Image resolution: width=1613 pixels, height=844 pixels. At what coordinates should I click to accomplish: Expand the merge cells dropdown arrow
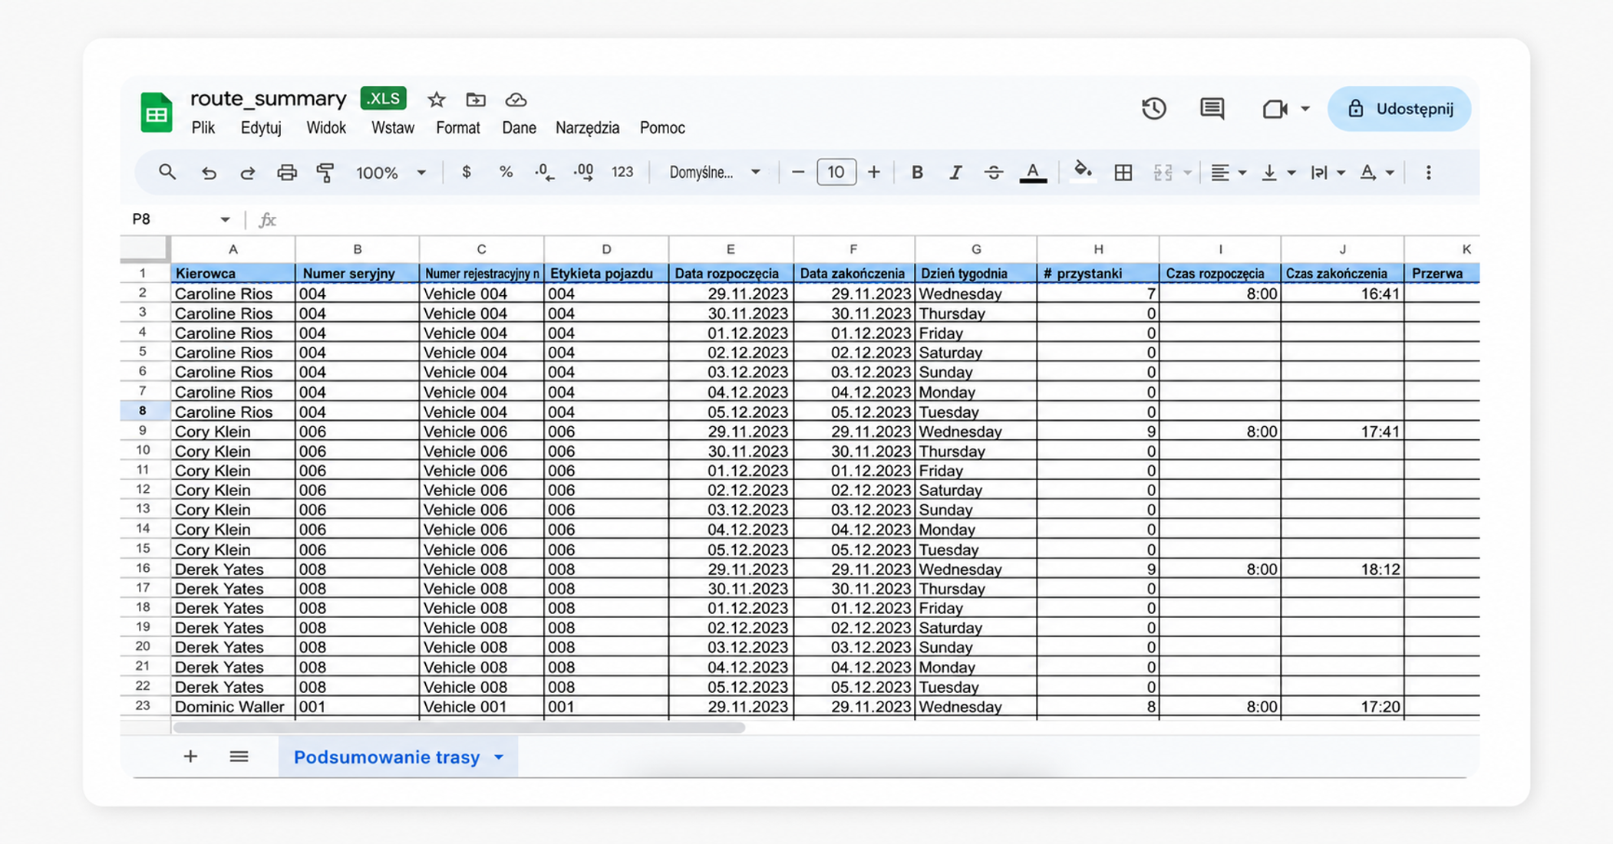pos(1188,172)
